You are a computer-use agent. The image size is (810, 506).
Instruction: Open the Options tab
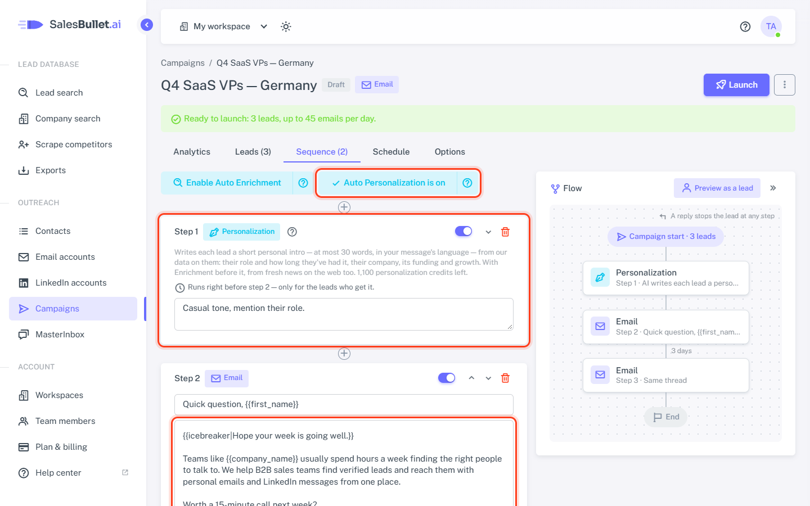[x=450, y=152]
